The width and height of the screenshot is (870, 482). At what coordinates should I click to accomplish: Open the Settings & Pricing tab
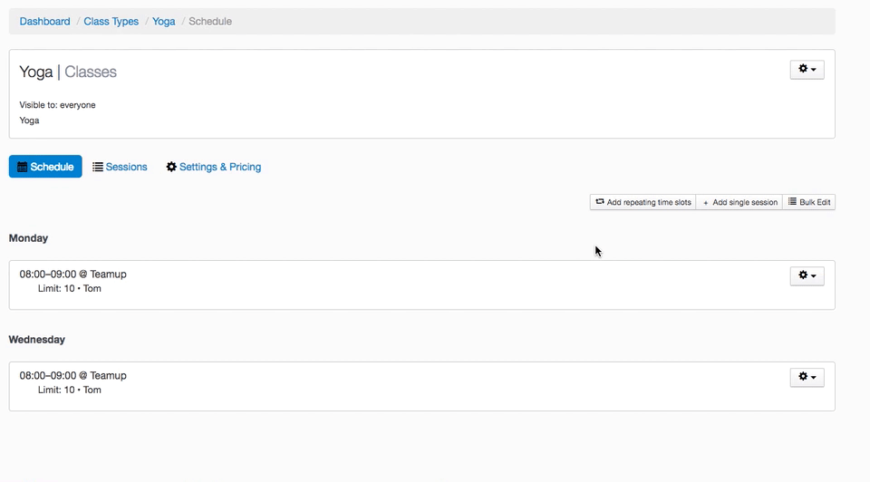tap(219, 167)
